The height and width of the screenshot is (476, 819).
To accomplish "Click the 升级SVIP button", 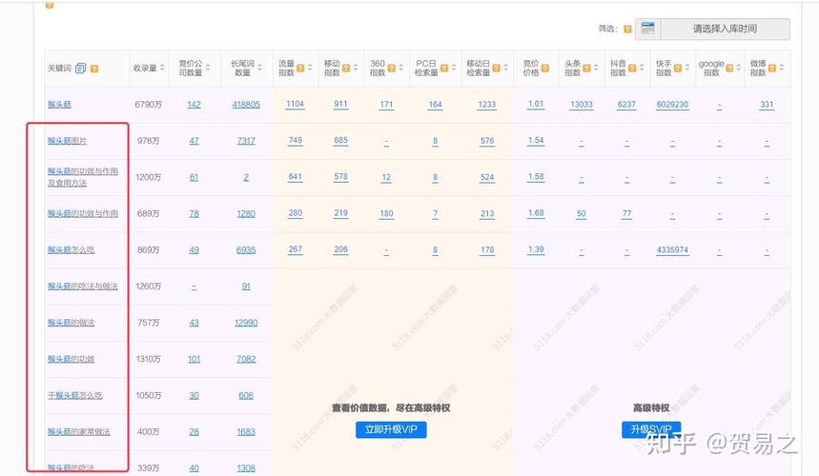I will pos(651,429).
